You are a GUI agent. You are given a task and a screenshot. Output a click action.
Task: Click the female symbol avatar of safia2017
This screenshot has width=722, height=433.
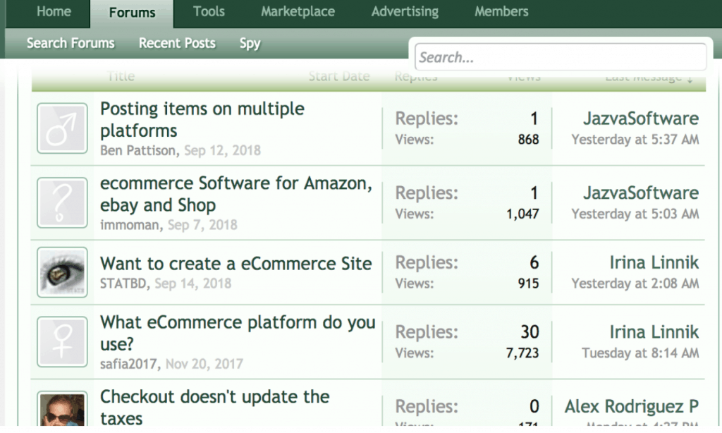[62, 342]
